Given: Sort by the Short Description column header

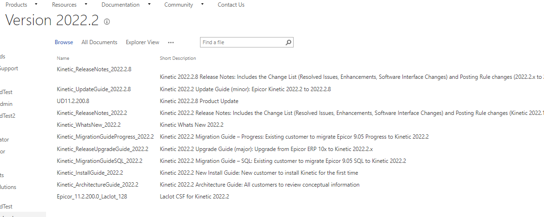Looking at the screenshot, I should tap(178, 58).
